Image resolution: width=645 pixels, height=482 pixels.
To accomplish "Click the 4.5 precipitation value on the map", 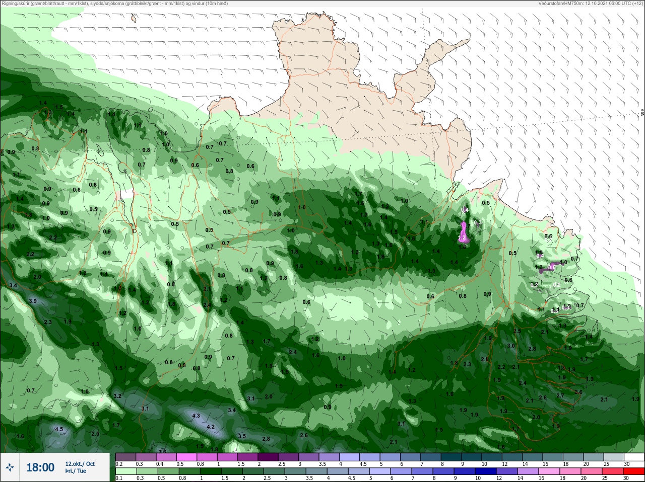I will (x=59, y=429).
